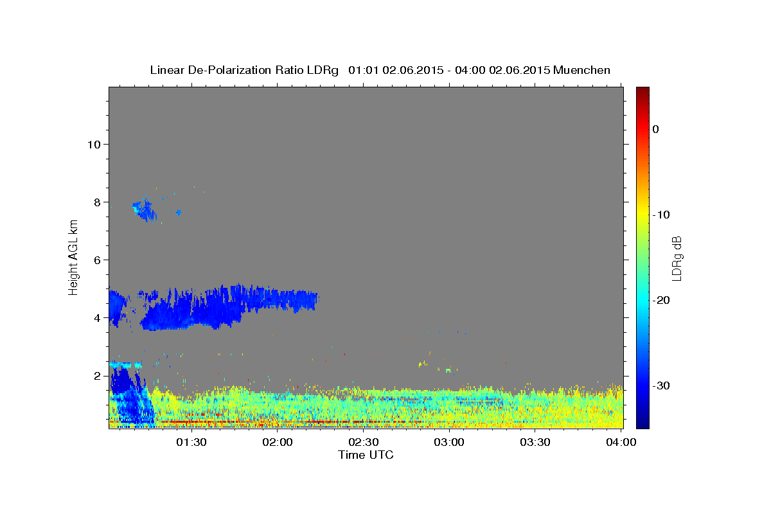Click the height tick label 6

[97, 260]
